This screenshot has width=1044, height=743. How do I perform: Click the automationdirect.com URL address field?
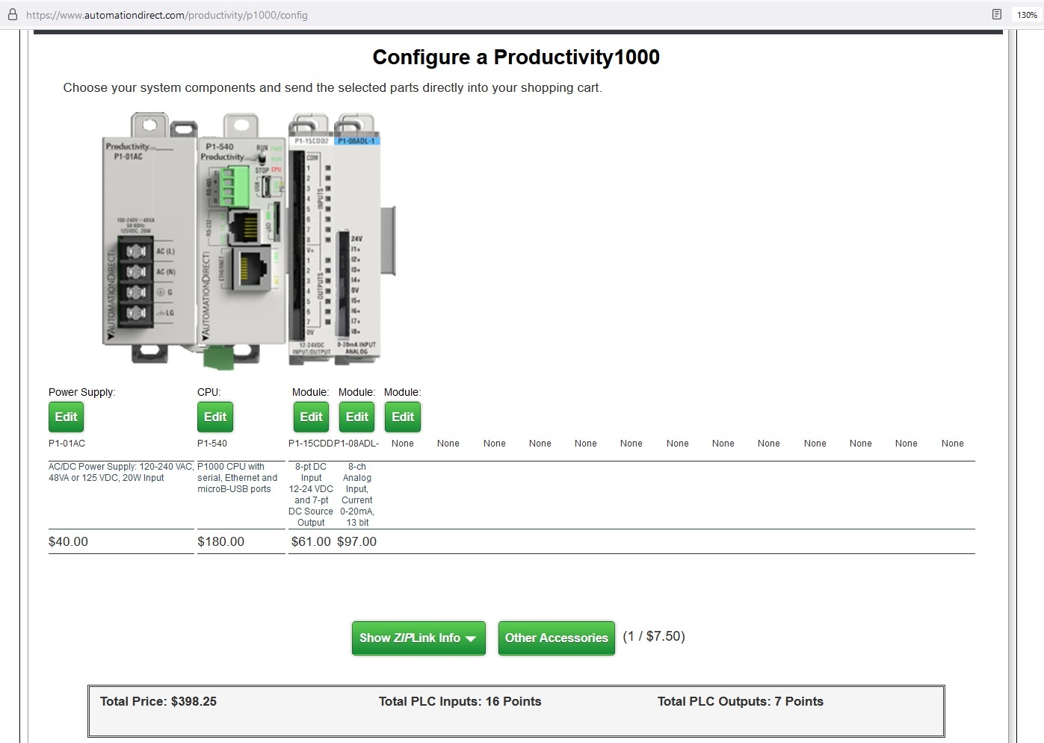pos(167,15)
